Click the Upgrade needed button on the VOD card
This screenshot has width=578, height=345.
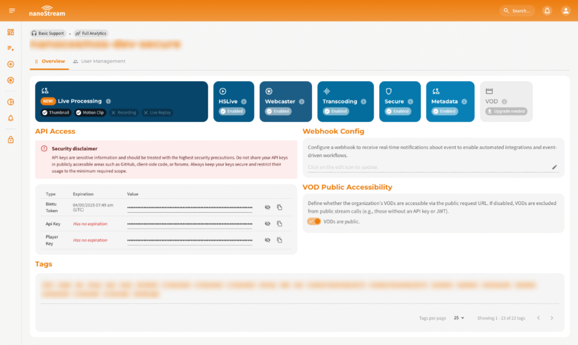click(506, 111)
